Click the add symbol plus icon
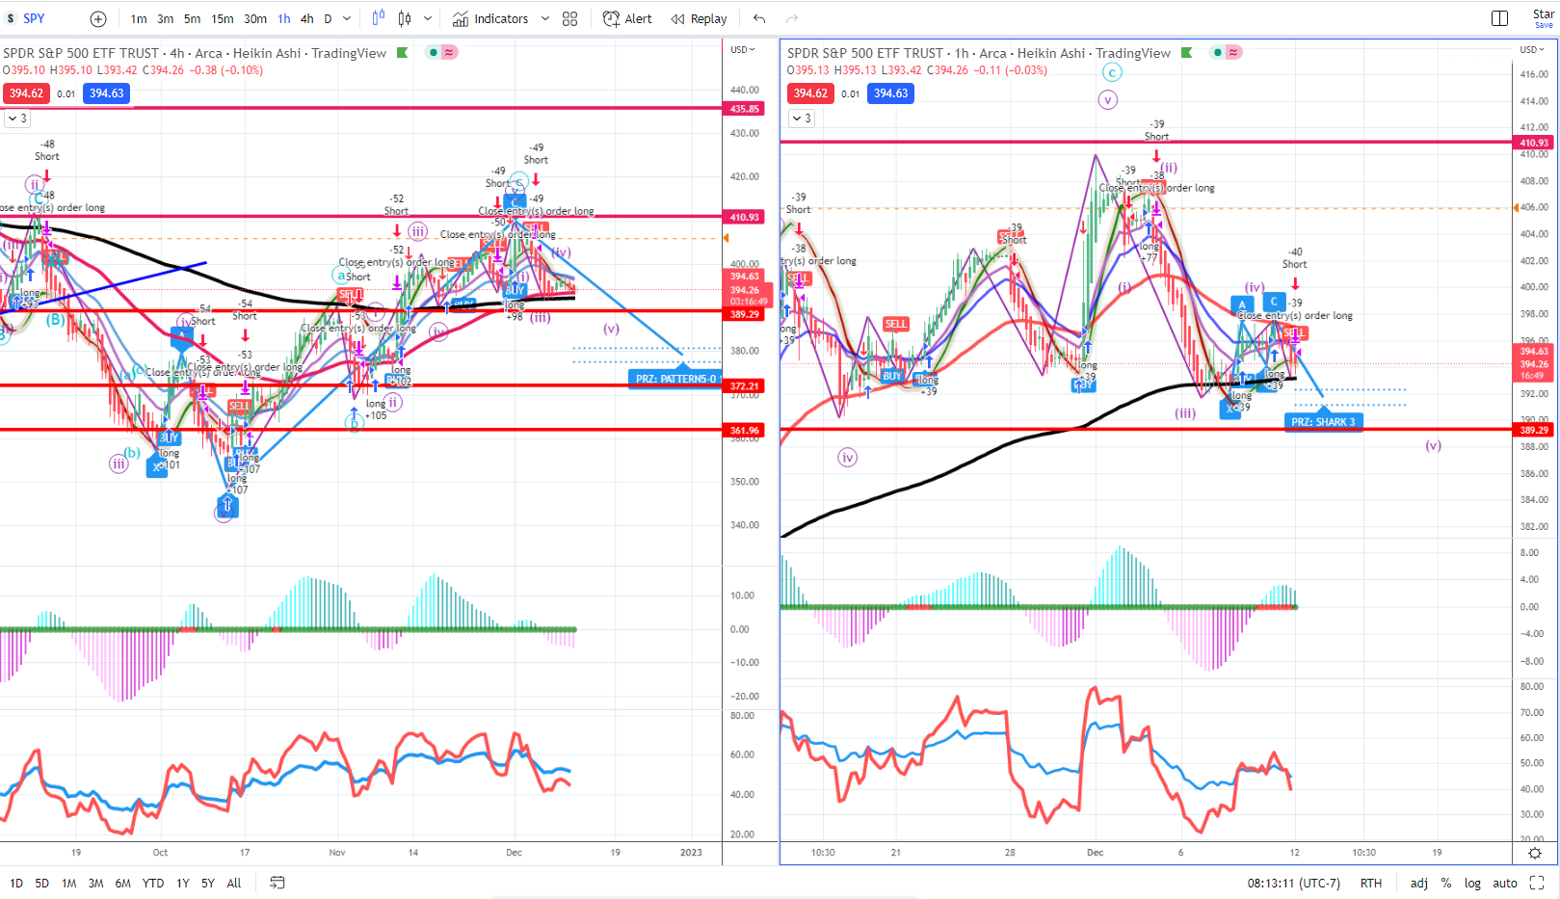 (98, 18)
